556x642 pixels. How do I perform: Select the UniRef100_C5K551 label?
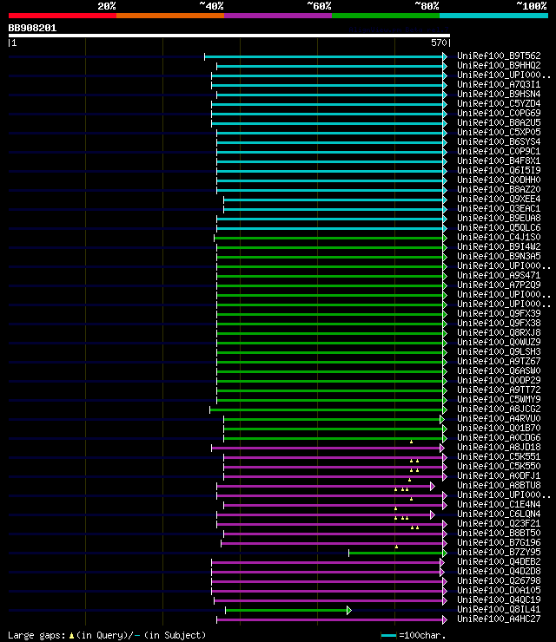pos(499,456)
